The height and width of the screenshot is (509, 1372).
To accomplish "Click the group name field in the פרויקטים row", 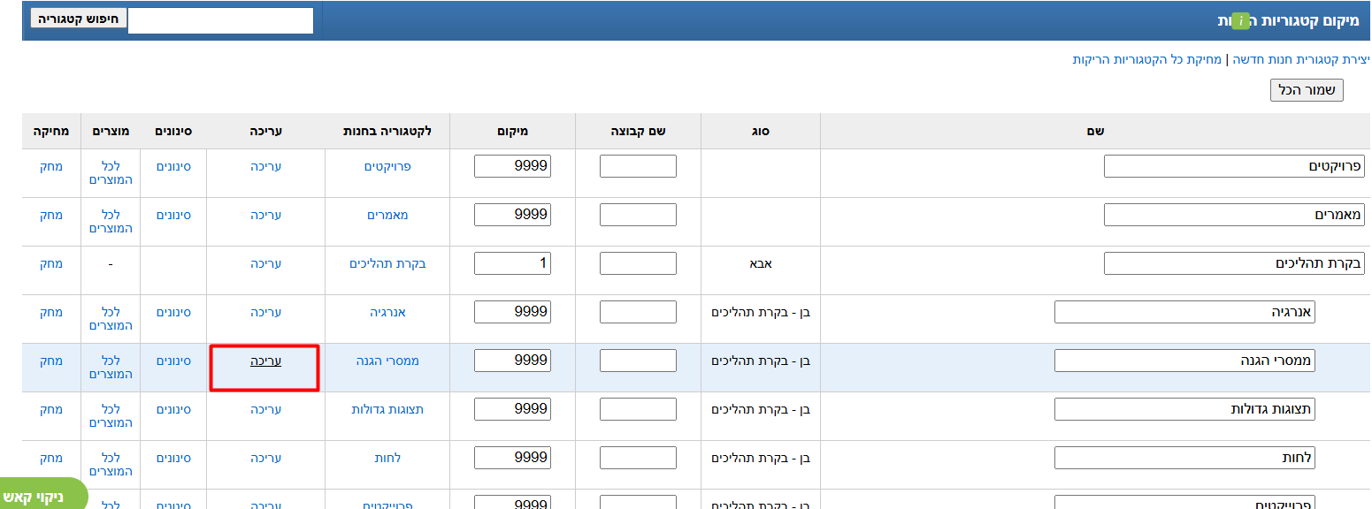I will tap(638, 166).
